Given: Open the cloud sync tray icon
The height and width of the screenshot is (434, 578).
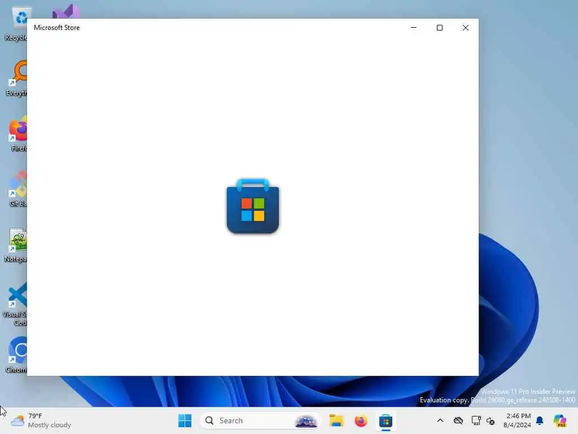Looking at the screenshot, I should 458,420.
